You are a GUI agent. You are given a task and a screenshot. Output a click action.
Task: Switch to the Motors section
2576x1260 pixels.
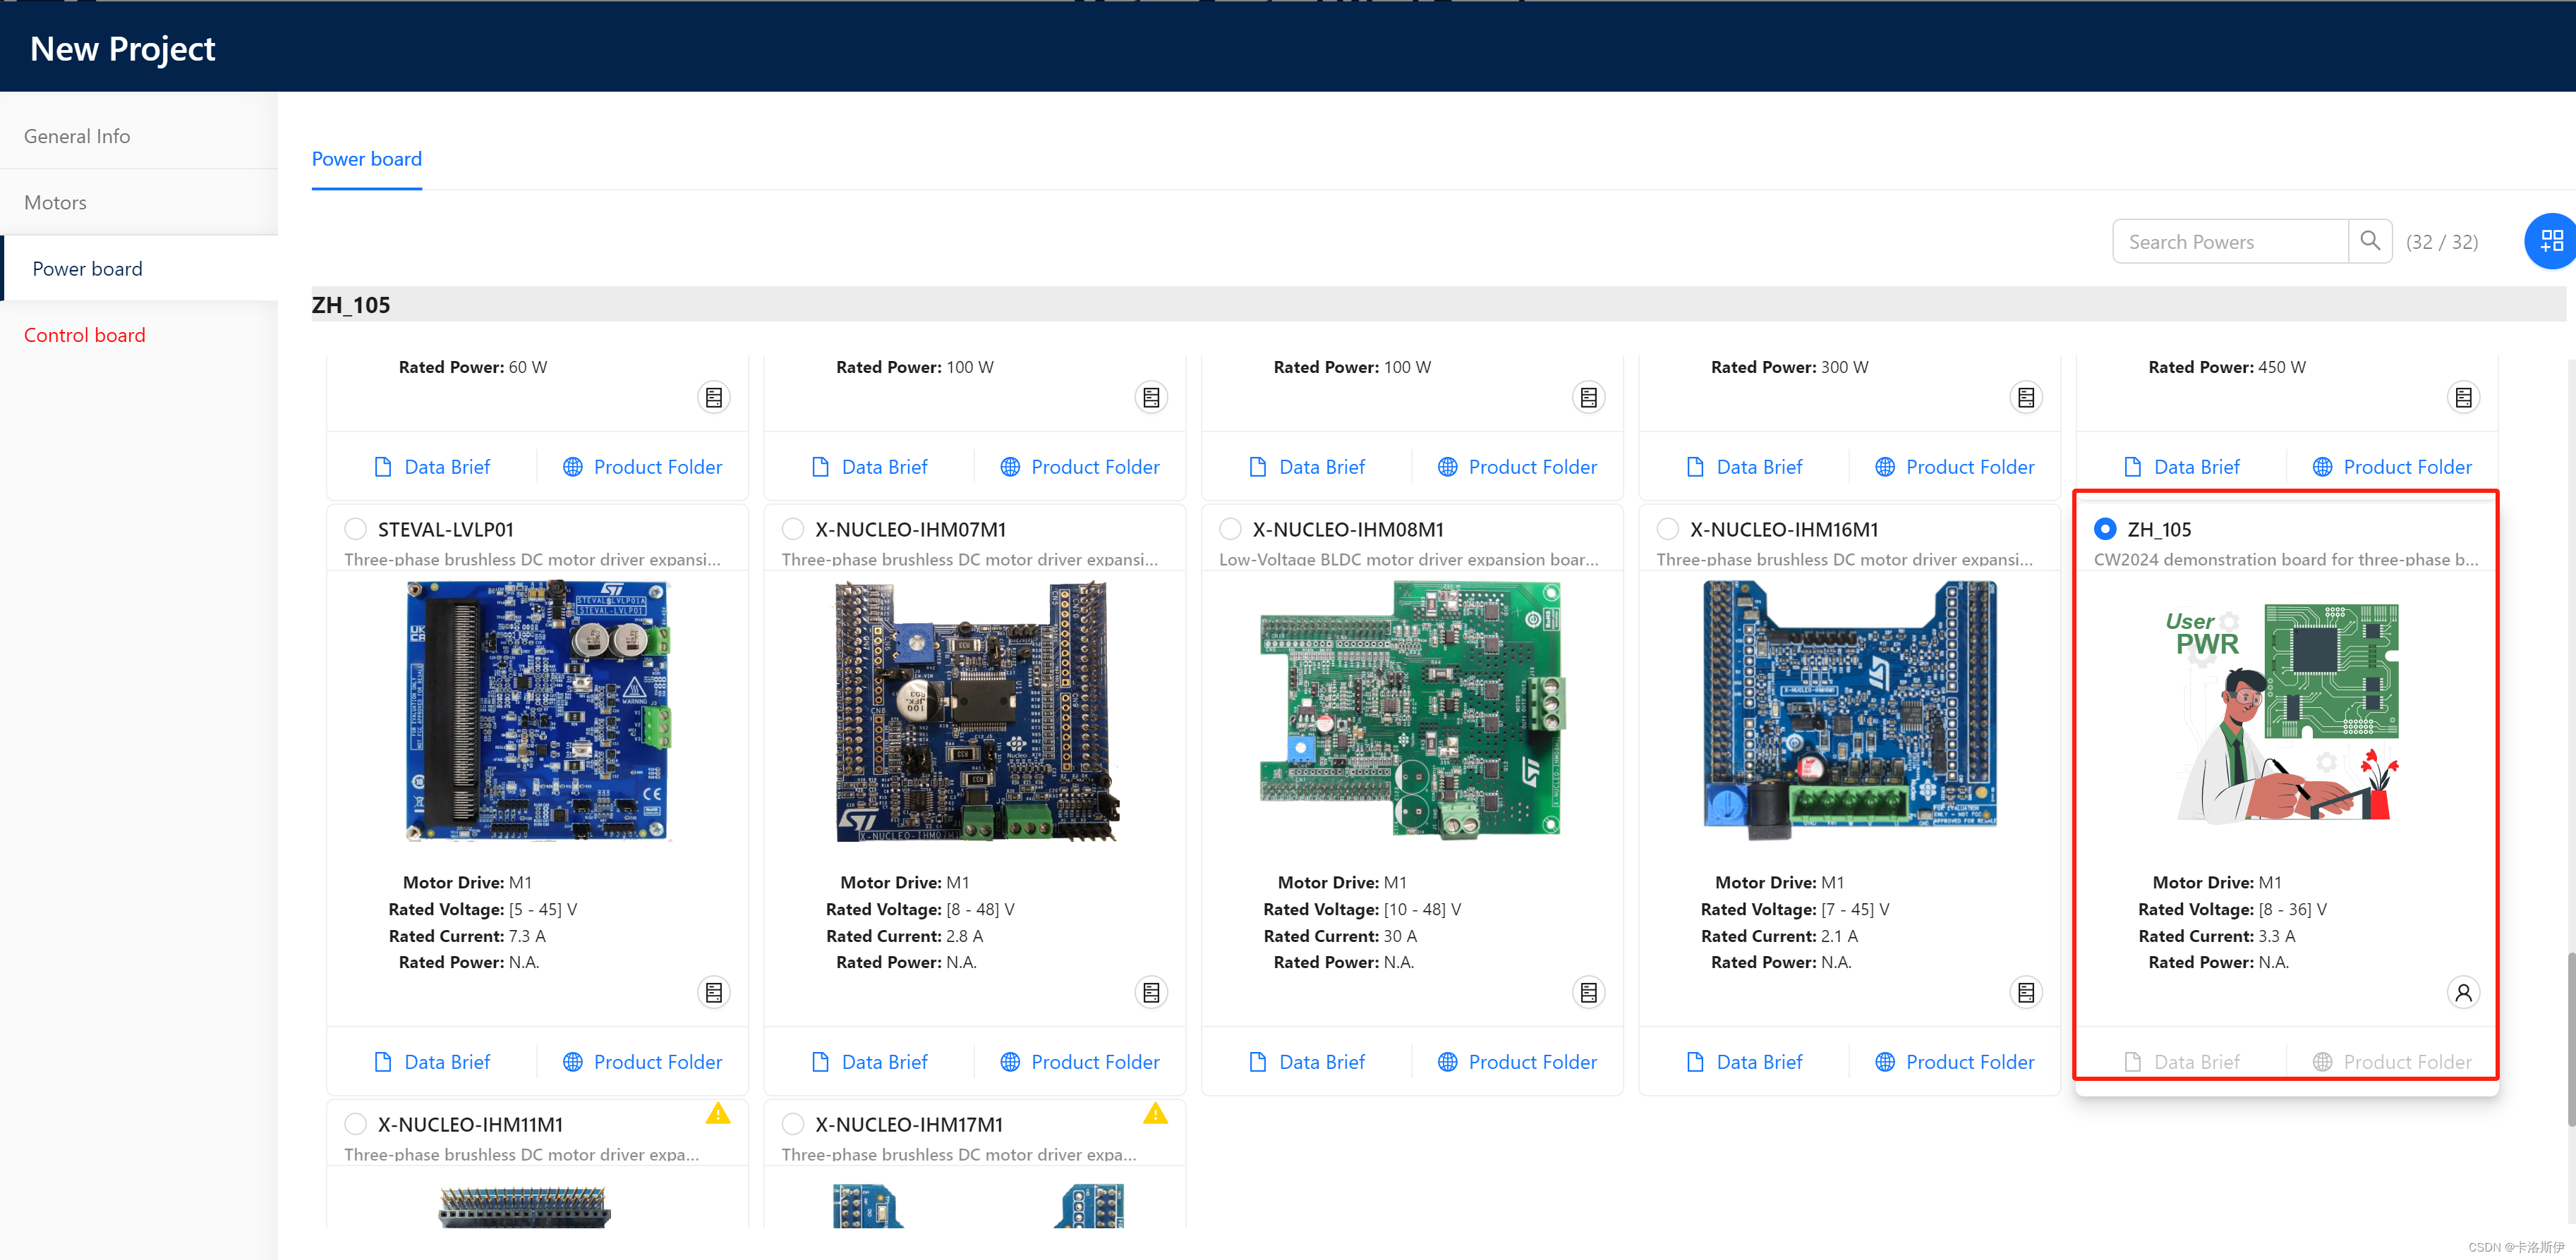(55, 202)
